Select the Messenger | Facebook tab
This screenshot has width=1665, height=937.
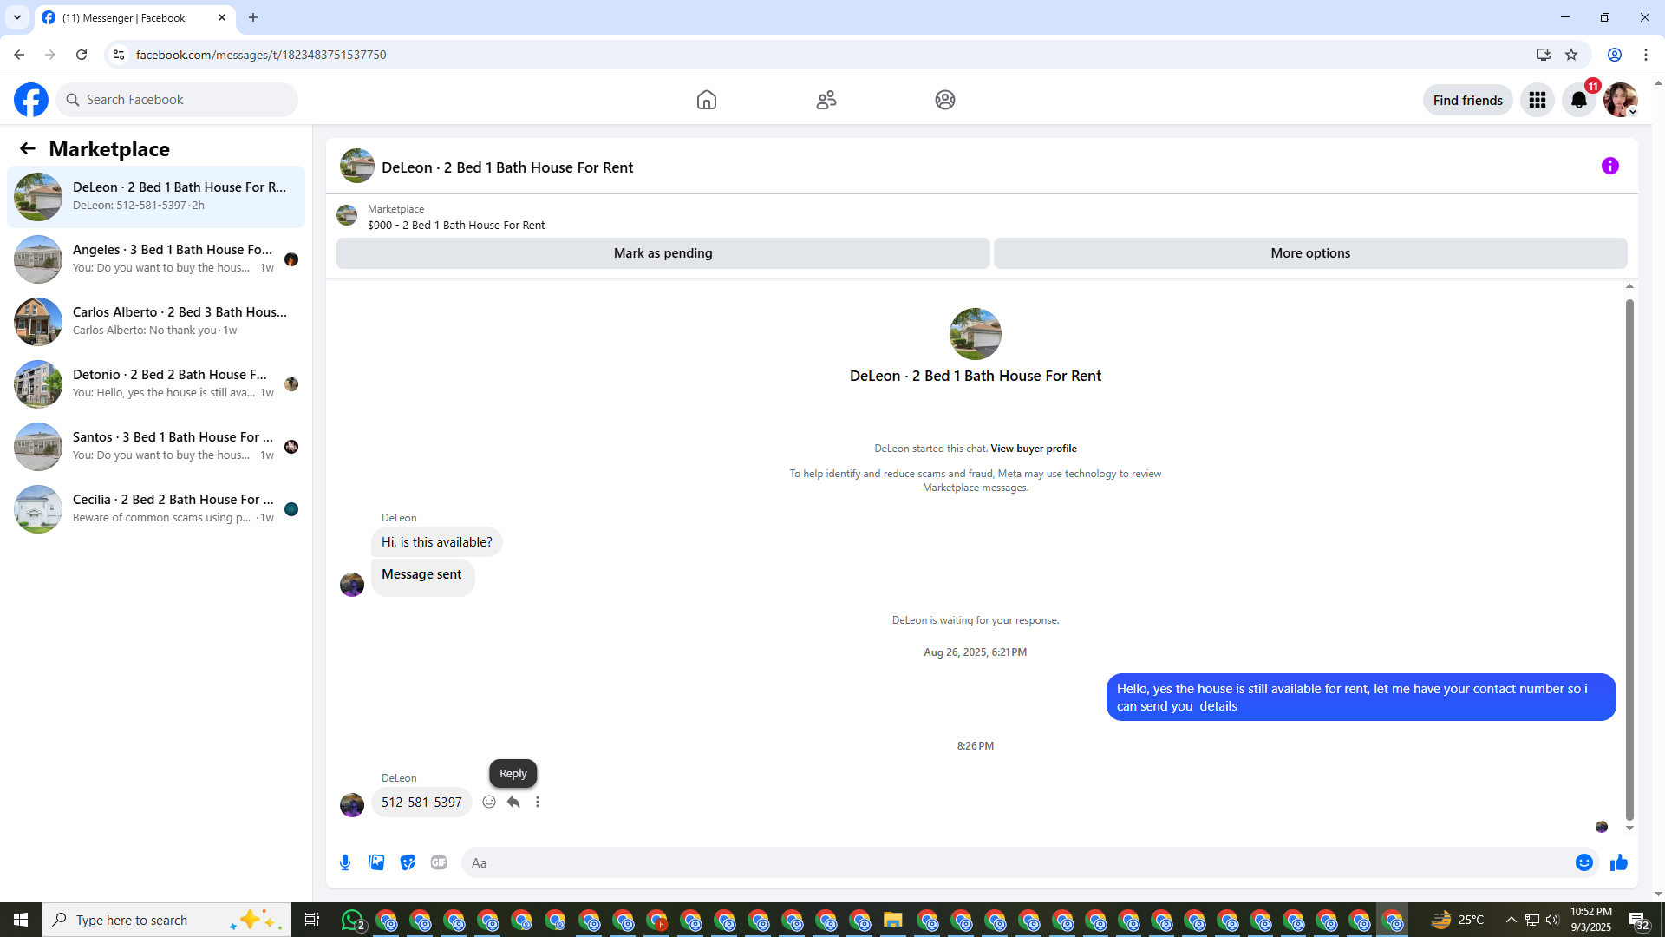134,17
